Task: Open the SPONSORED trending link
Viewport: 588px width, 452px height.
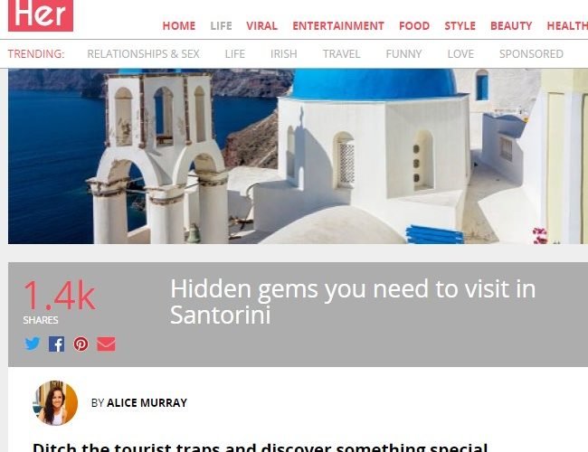Action: click(x=531, y=54)
